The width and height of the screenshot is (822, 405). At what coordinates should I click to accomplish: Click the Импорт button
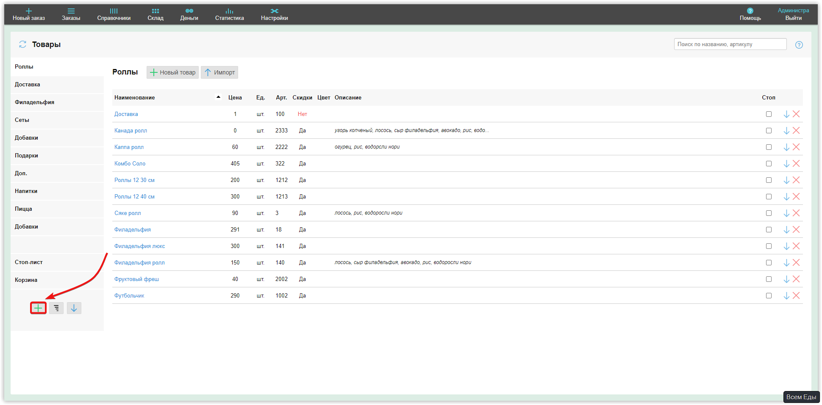click(219, 72)
